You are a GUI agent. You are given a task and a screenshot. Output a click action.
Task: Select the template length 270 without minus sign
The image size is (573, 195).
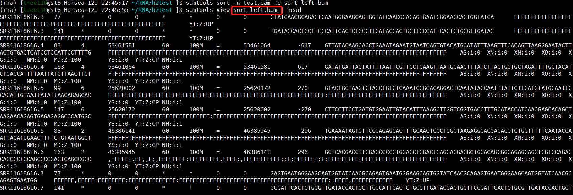[x=303, y=88]
